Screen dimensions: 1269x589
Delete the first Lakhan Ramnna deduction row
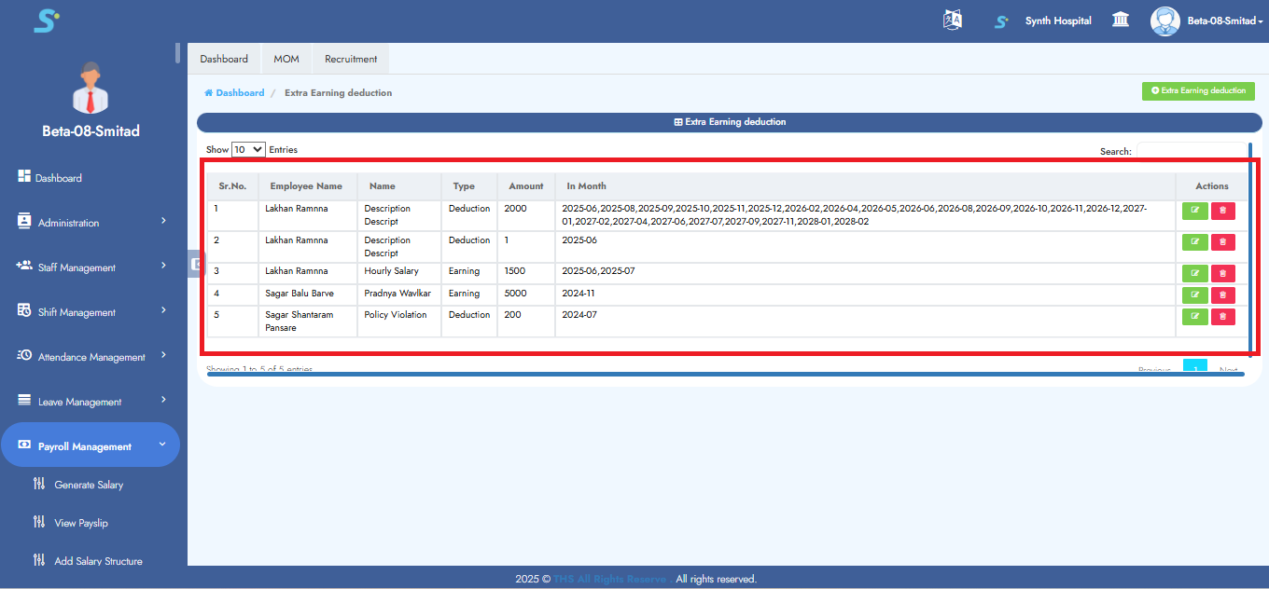point(1222,211)
